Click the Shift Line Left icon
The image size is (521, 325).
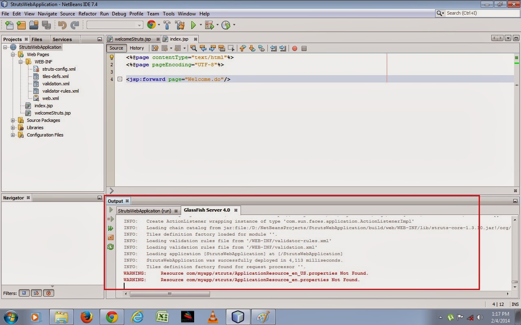(273, 48)
